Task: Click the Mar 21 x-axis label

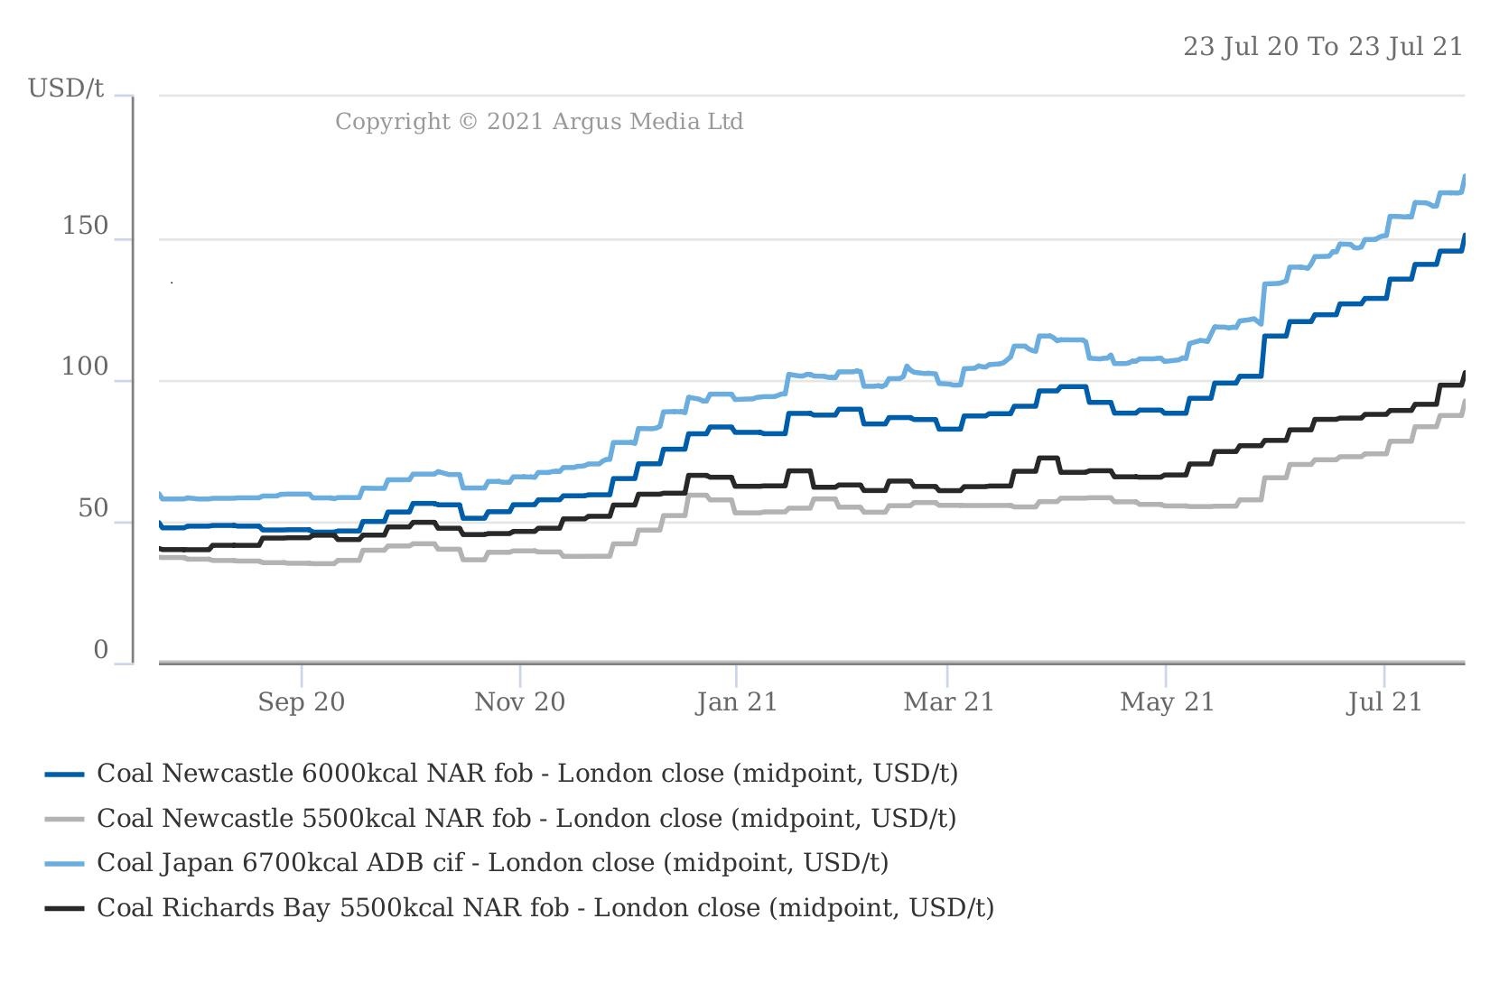Action: point(948,702)
